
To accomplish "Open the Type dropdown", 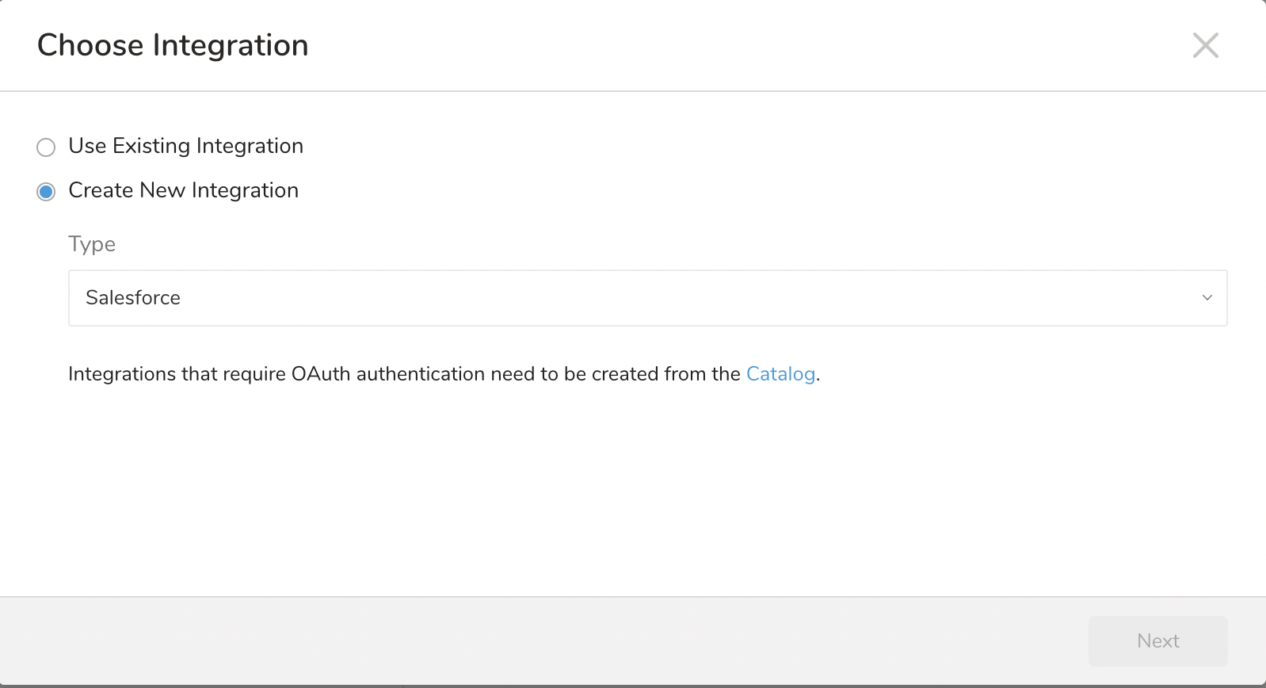I will pos(647,298).
